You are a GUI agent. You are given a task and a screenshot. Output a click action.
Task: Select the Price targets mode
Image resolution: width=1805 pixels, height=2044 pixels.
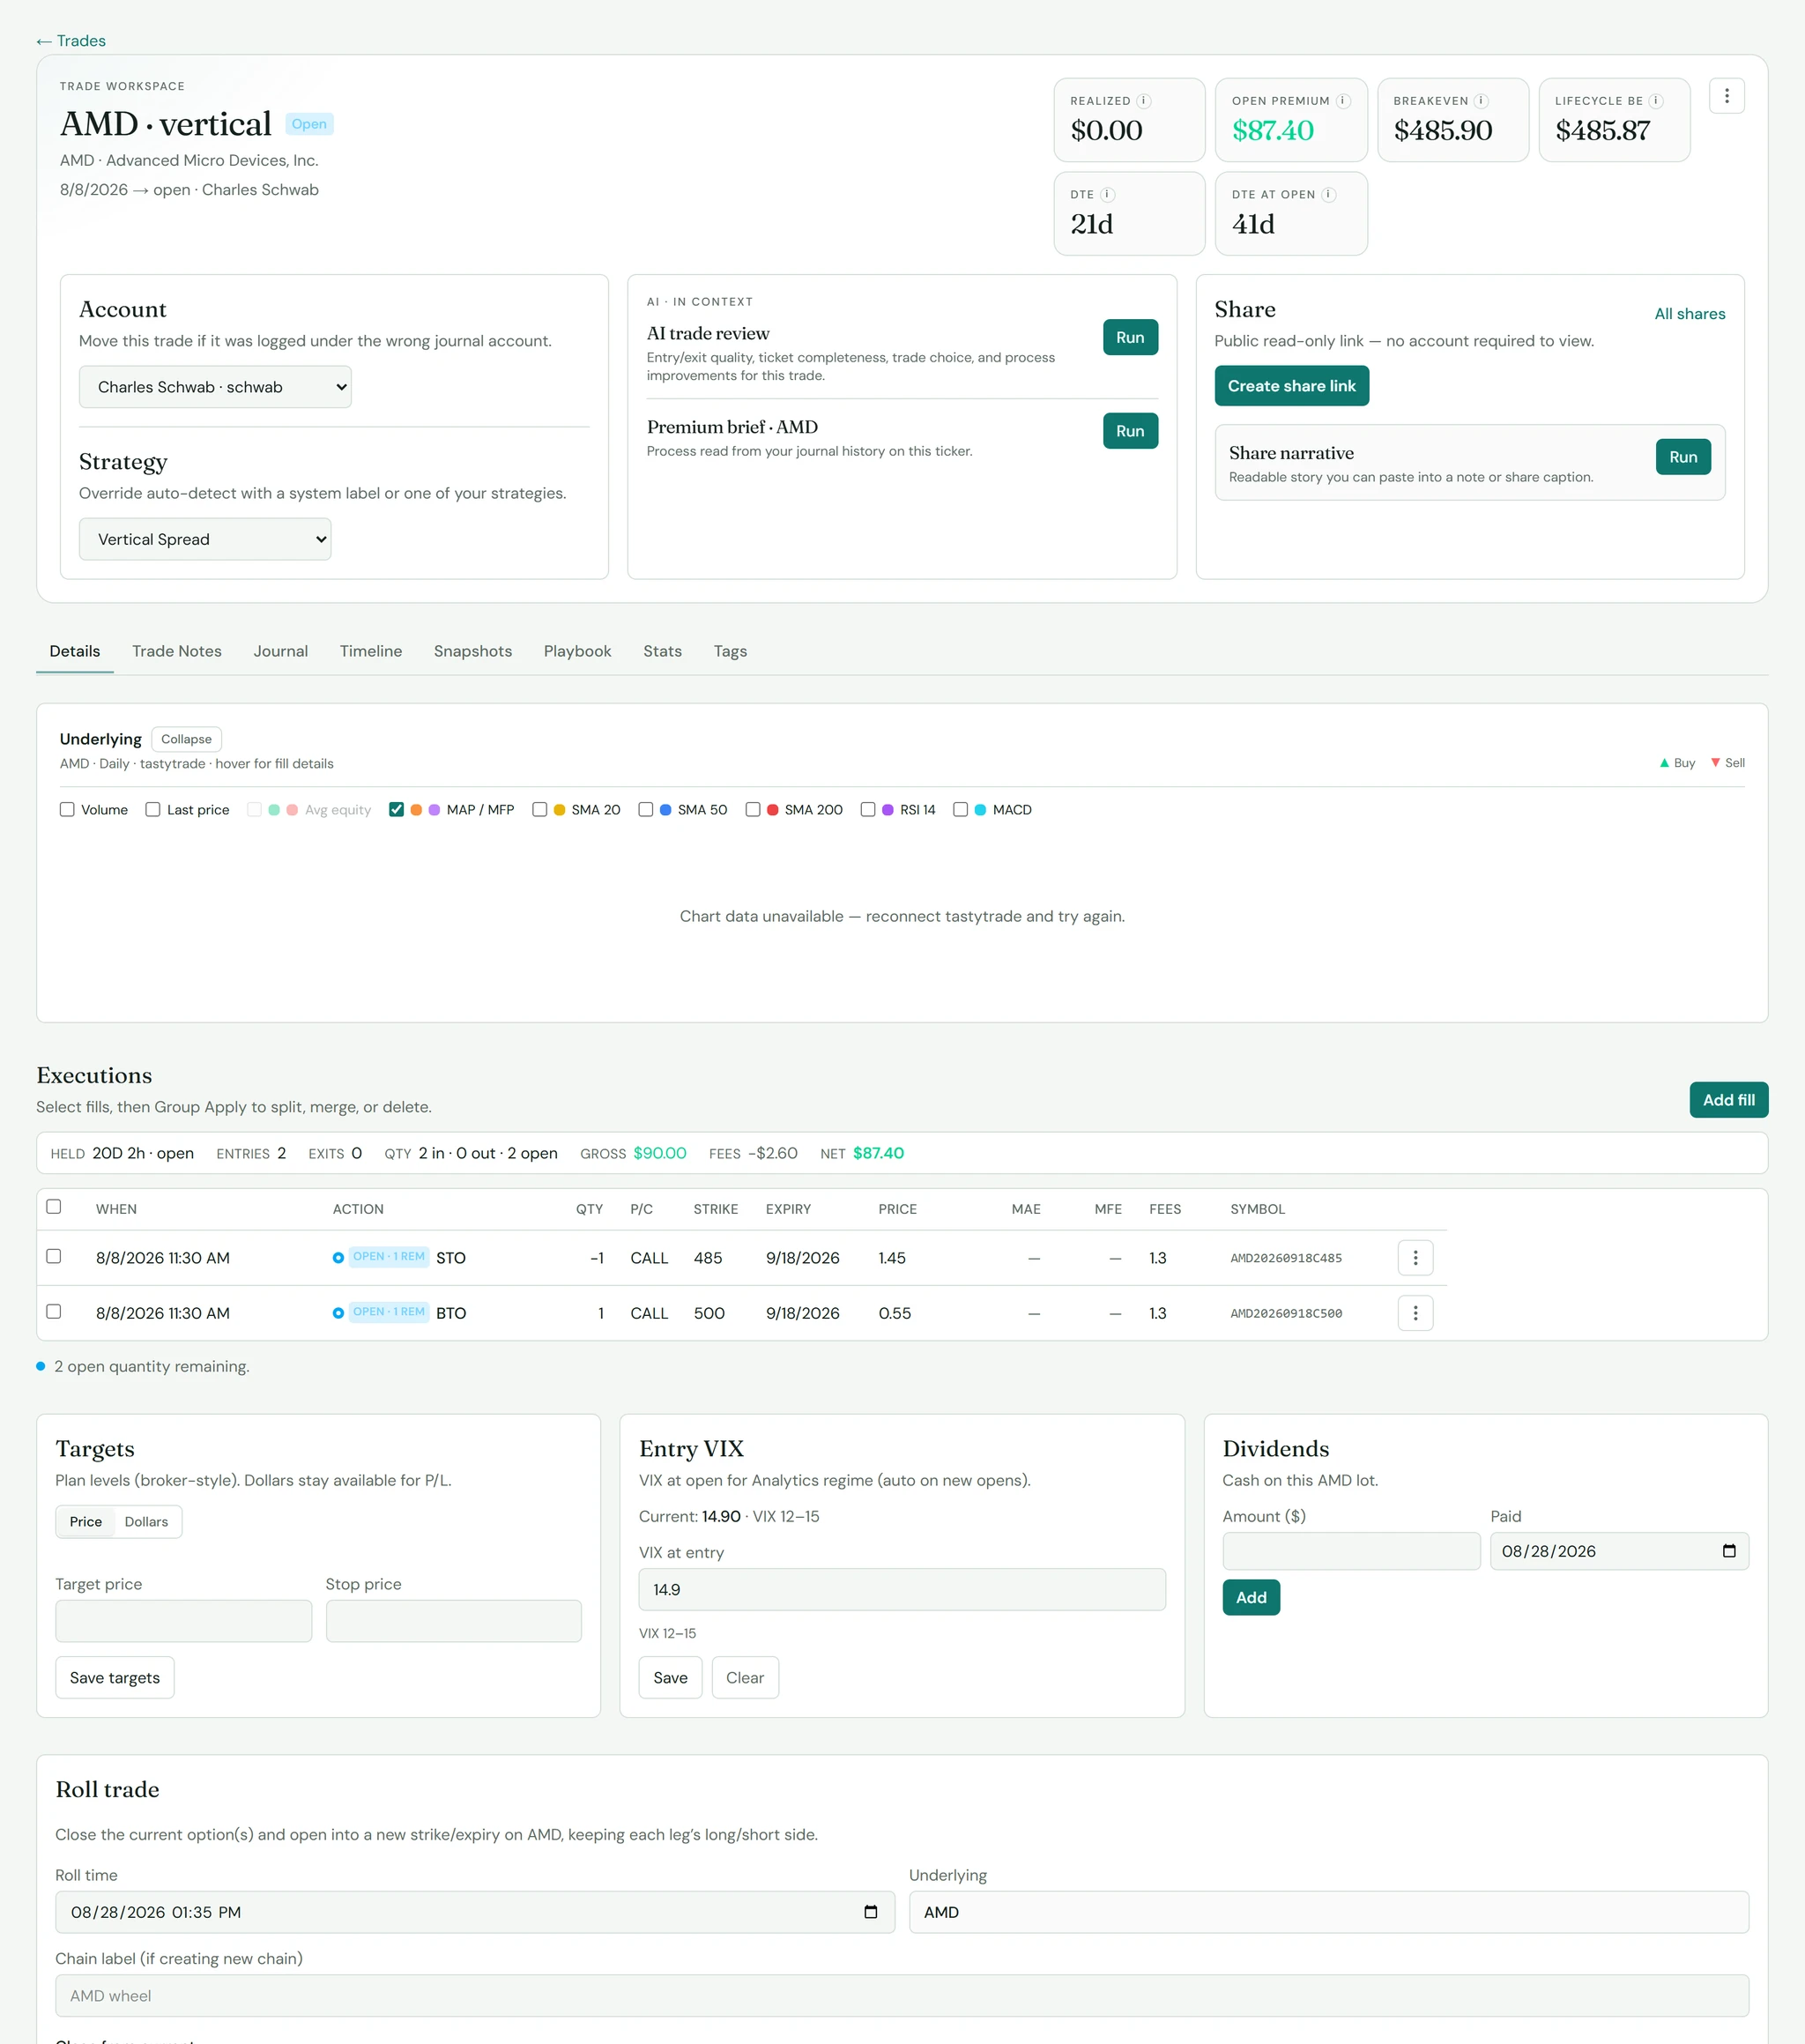(86, 1522)
